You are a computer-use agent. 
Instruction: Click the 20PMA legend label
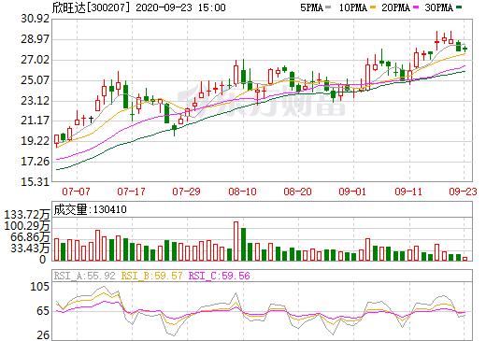pos(395,7)
